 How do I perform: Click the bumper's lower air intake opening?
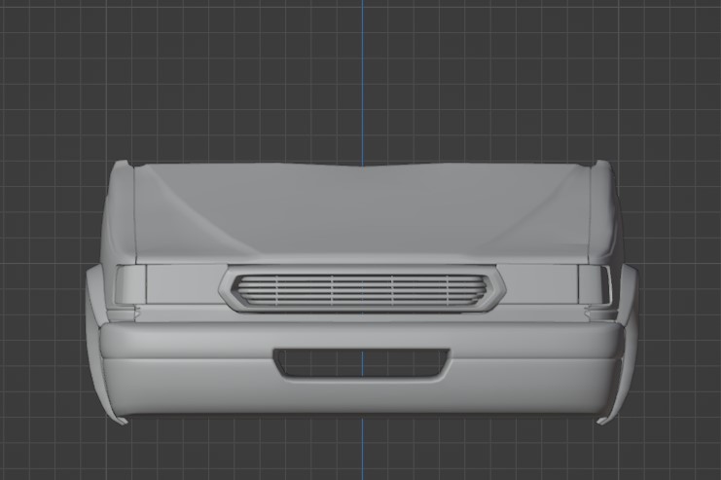coord(361,363)
